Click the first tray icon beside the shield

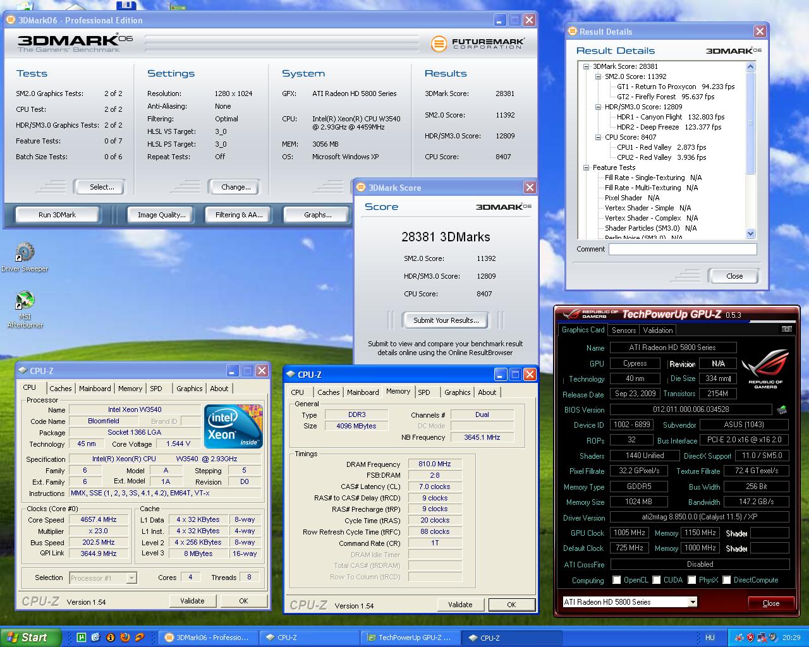tap(738, 638)
